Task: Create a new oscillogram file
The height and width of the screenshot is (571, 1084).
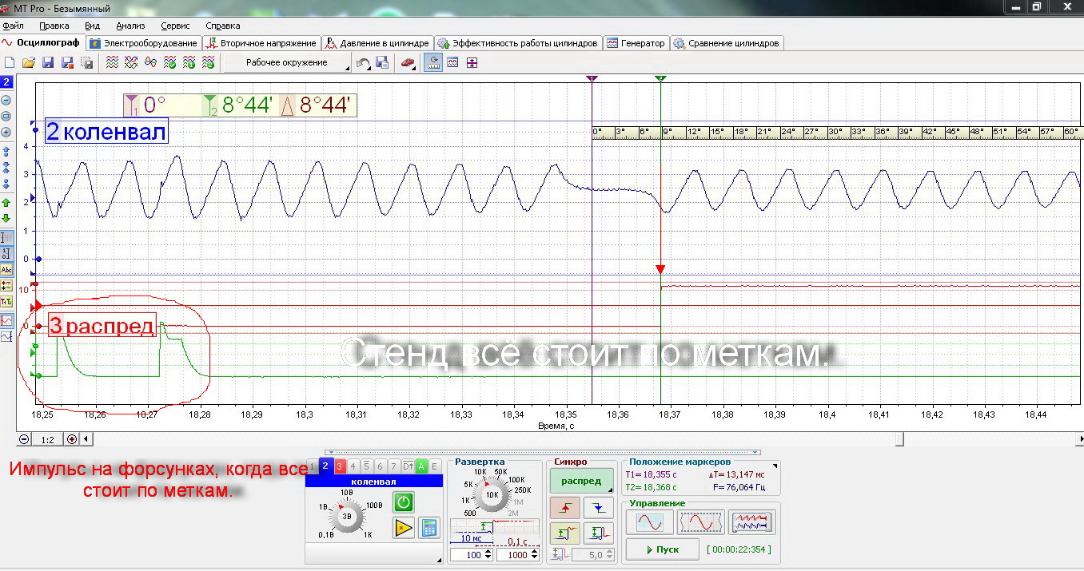Action: [10, 62]
